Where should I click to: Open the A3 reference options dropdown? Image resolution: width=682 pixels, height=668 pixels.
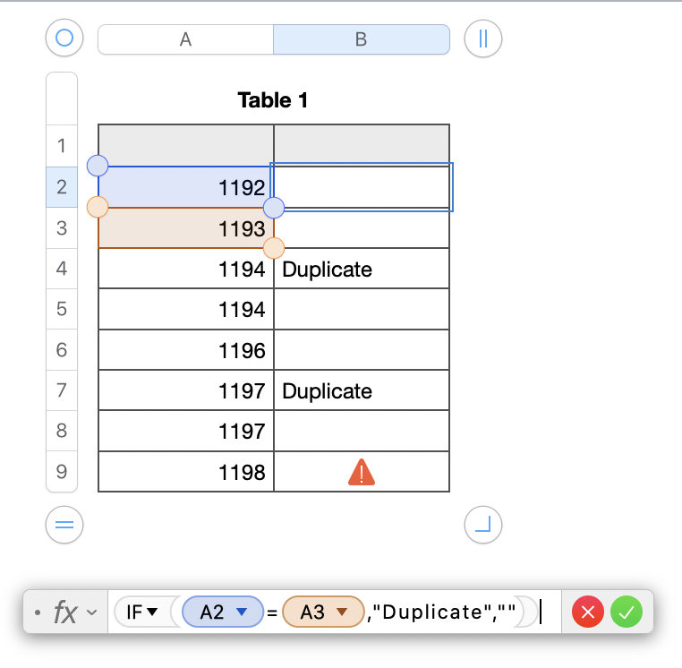pos(341,612)
